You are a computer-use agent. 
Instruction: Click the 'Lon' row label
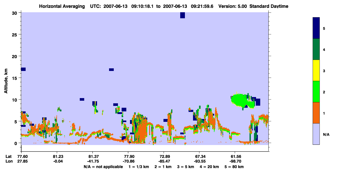coord(9,161)
